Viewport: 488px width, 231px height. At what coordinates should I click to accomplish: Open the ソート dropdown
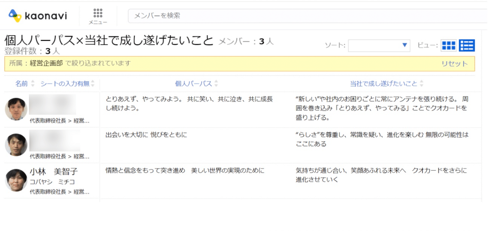pyautogui.click(x=379, y=46)
